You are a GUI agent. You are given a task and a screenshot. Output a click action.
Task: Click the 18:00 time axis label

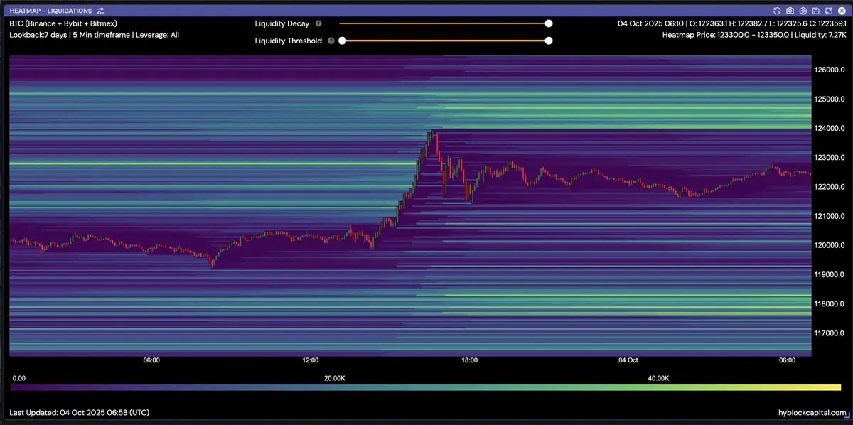tap(469, 360)
